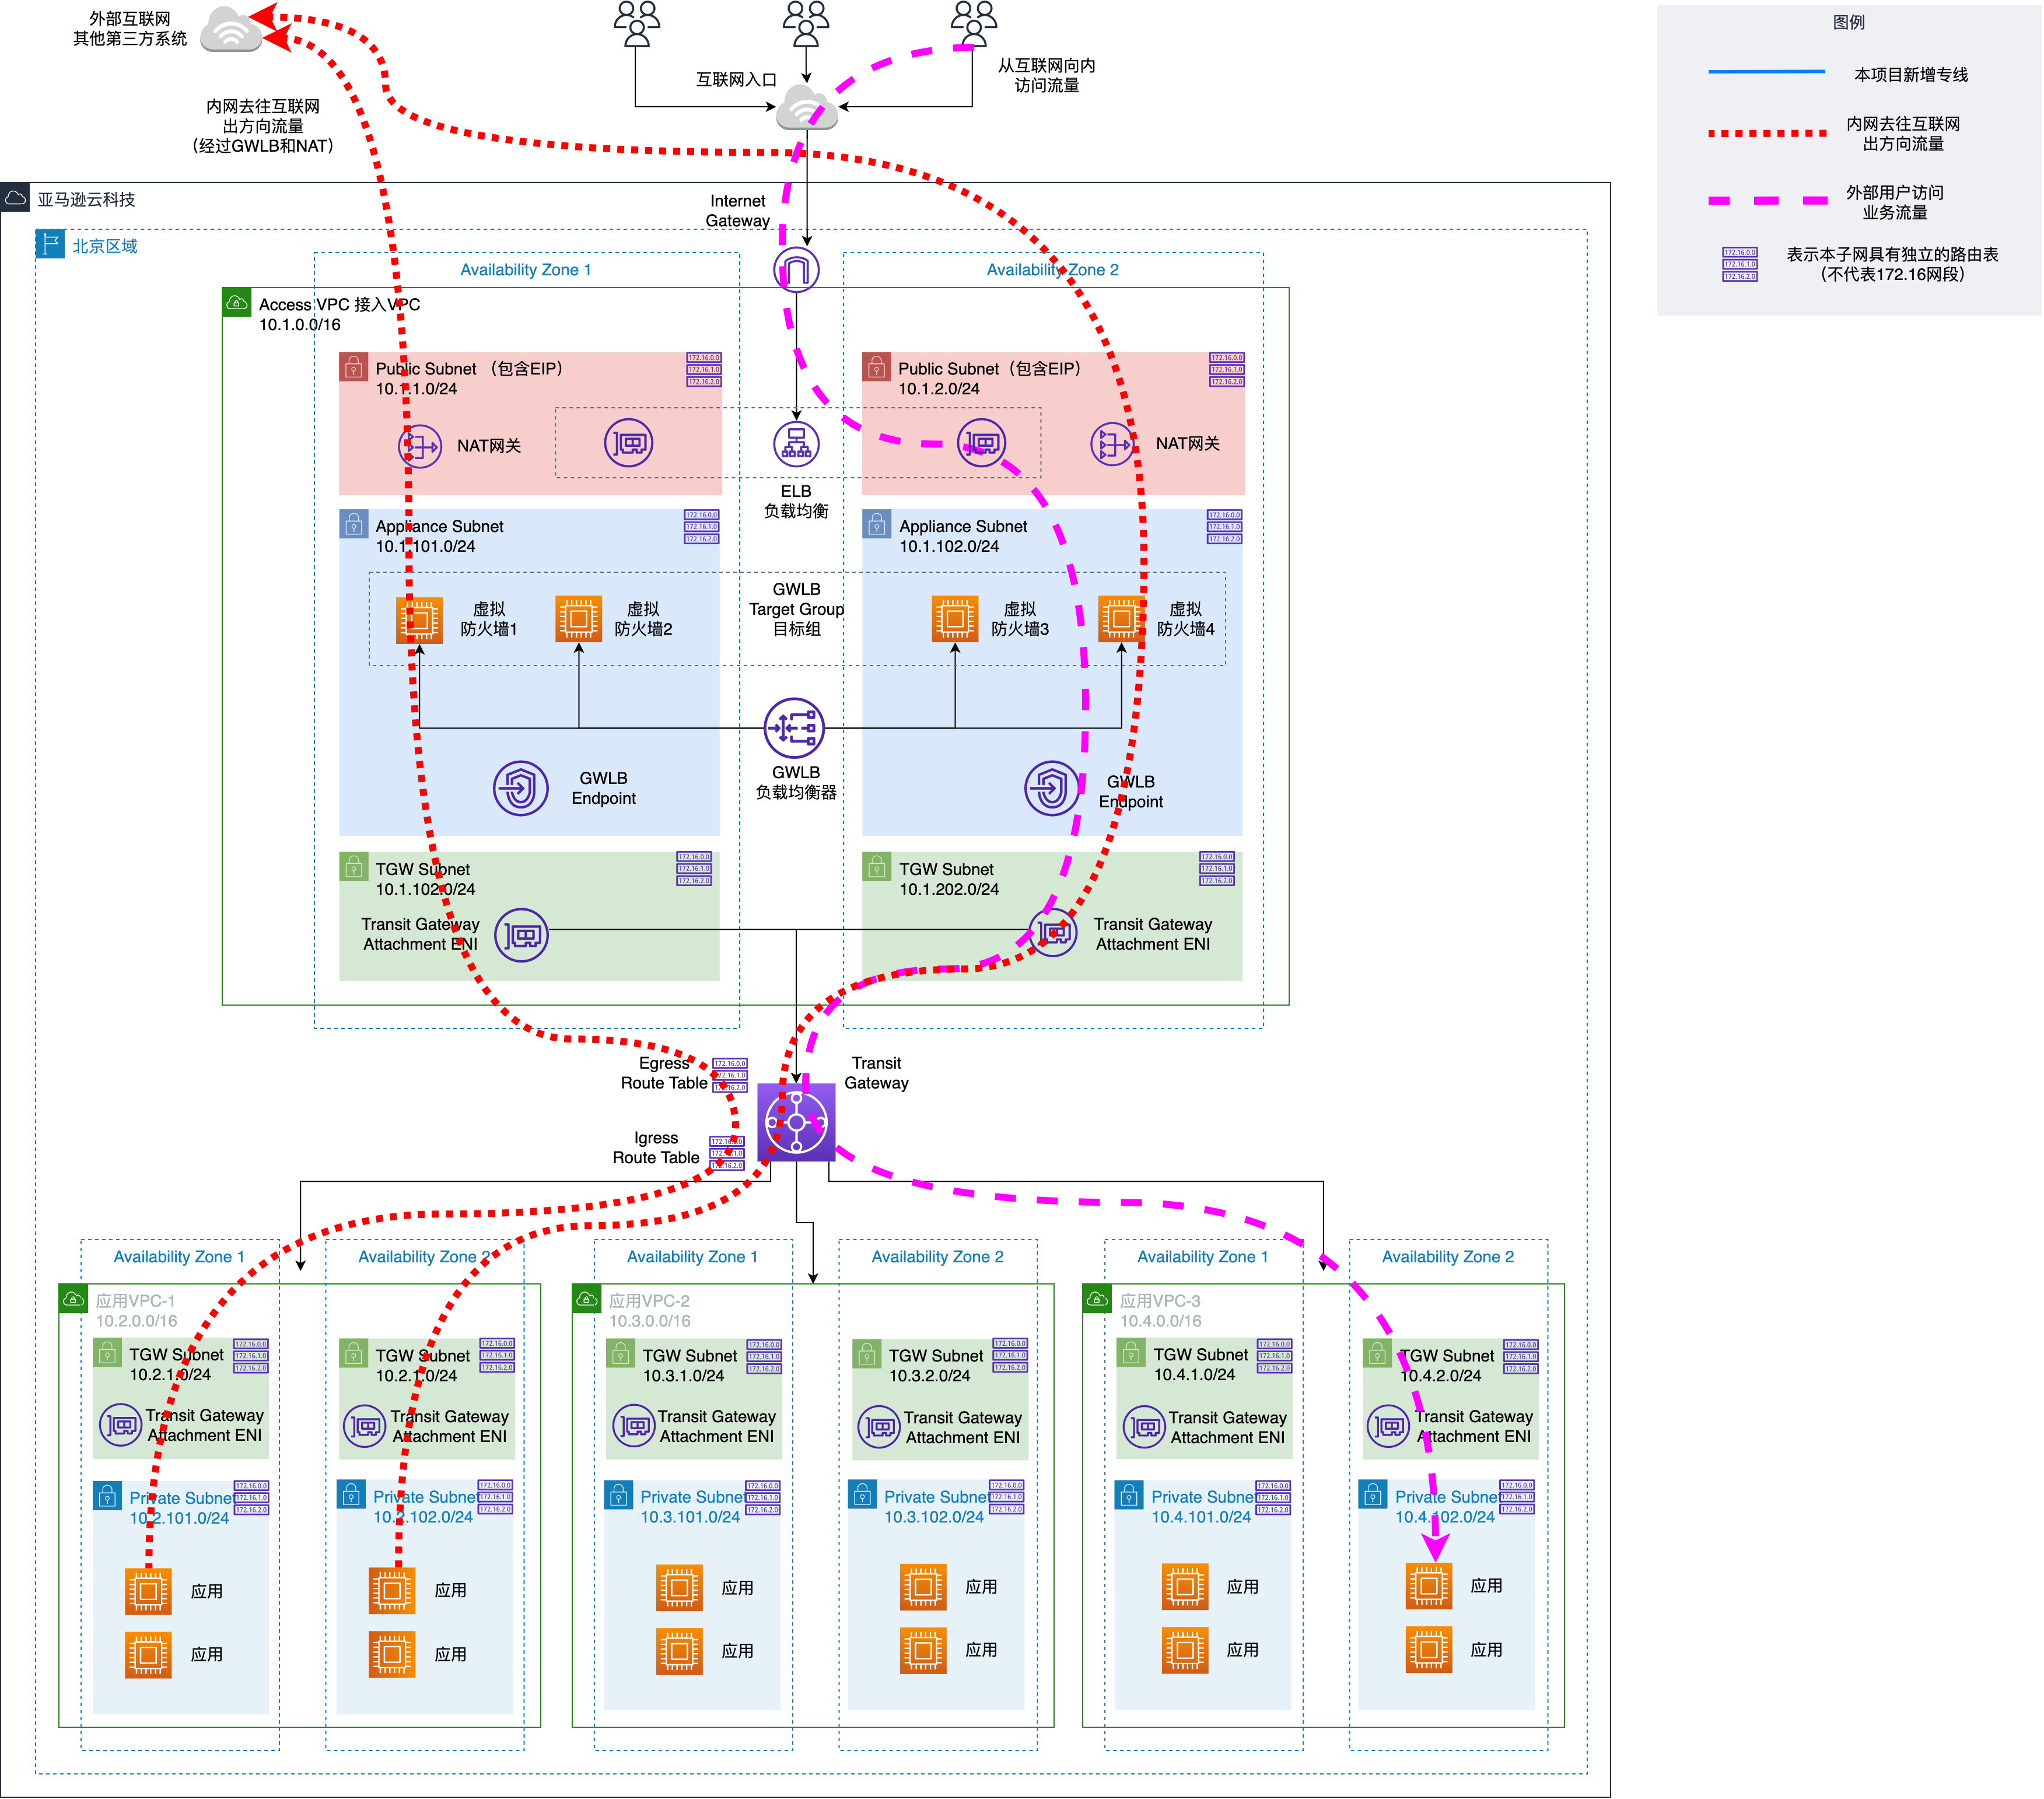Click the external internet third-party cloud icon
This screenshot has width=2044, height=1799.
(231, 28)
